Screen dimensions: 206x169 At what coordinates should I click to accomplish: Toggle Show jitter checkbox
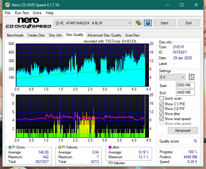tap(162, 114)
